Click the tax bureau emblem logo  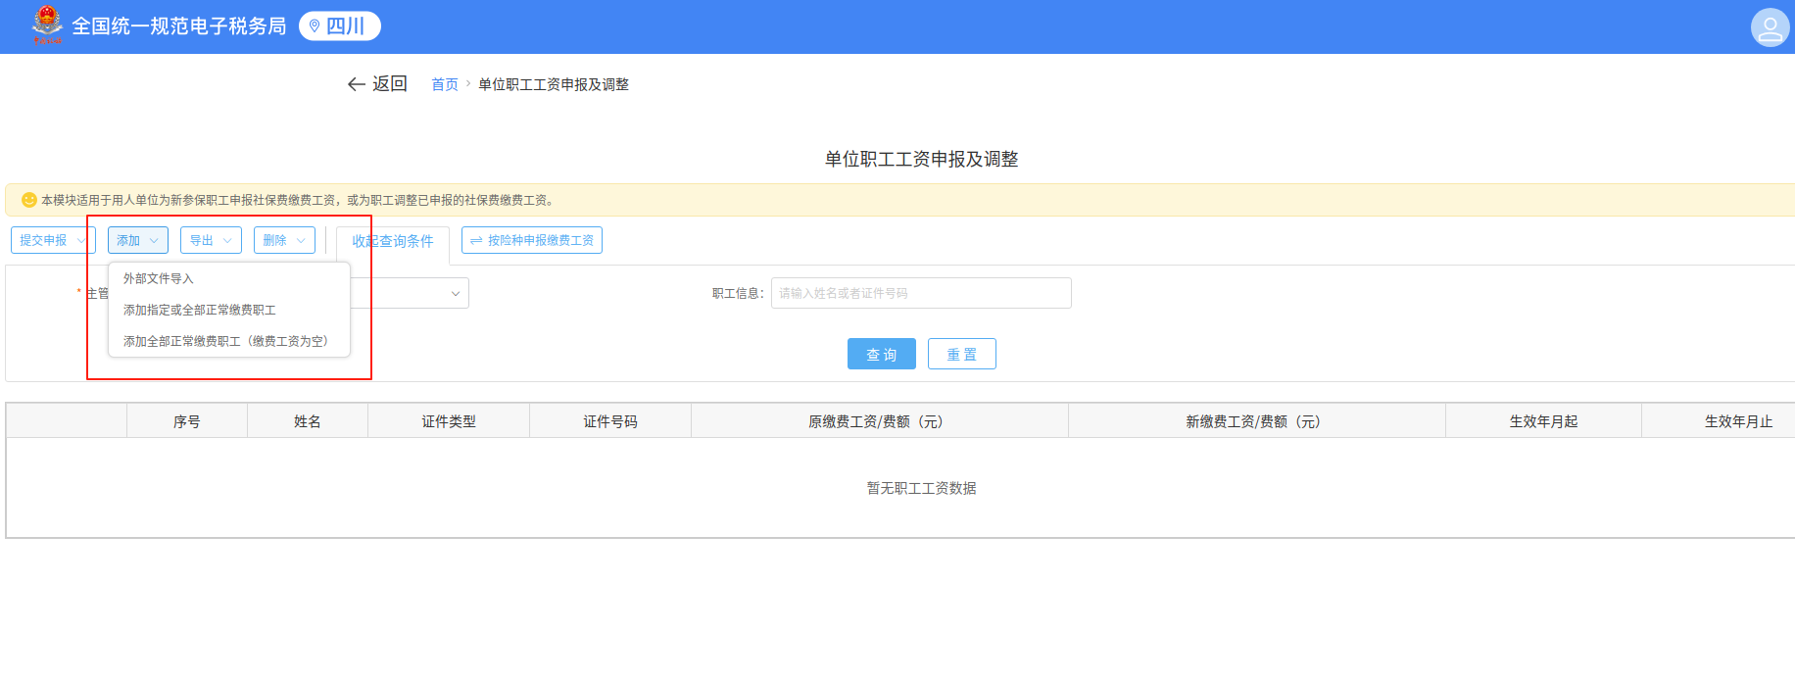(46, 24)
